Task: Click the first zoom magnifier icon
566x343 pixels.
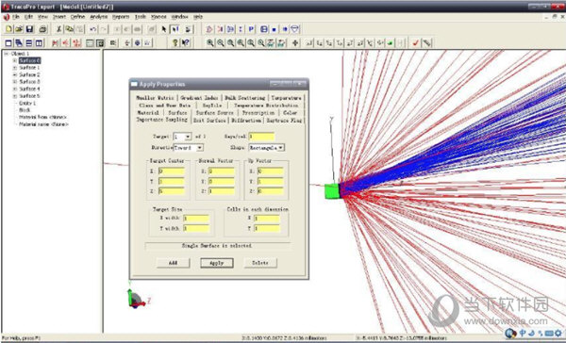Action: coord(210,43)
